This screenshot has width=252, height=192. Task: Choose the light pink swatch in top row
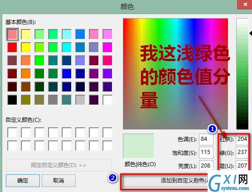pyautogui.click(x=94, y=34)
